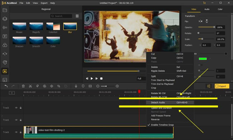The image size is (233, 140).
Task: Select the Magnify effect thumbnail
Action: pyautogui.click(x=36, y=26)
